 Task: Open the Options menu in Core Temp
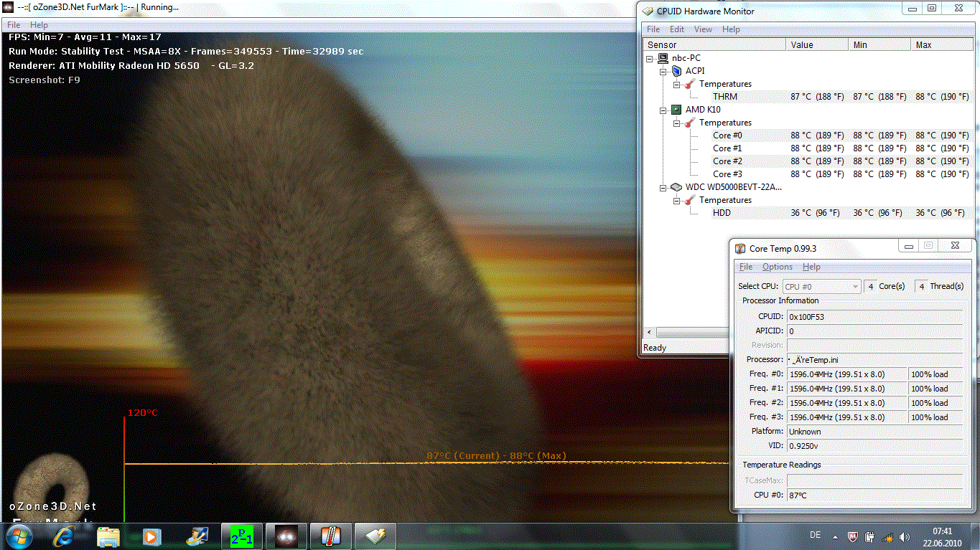point(778,267)
